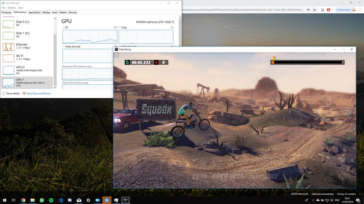Select GPU 1 NVIDIA GeForce GTX 1050 Ti
Image resolution: width=364 pixels, height=204 pixels.
(27, 82)
